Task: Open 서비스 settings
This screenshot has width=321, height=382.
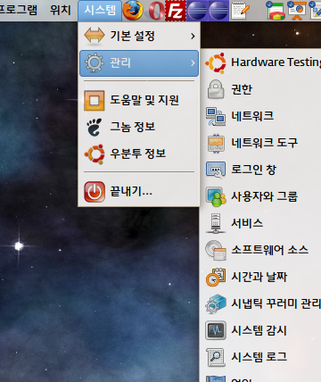Action: tap(261, 223)
